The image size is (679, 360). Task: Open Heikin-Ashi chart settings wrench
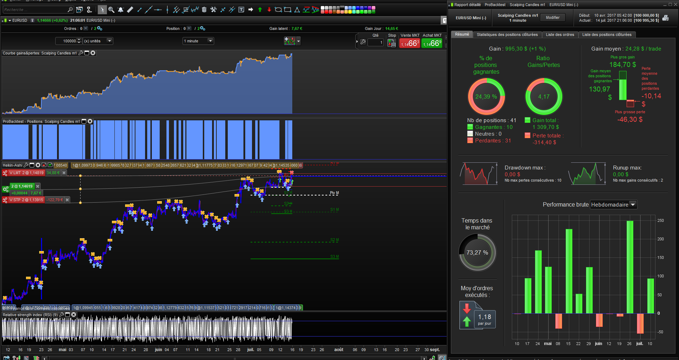[26, 165]
